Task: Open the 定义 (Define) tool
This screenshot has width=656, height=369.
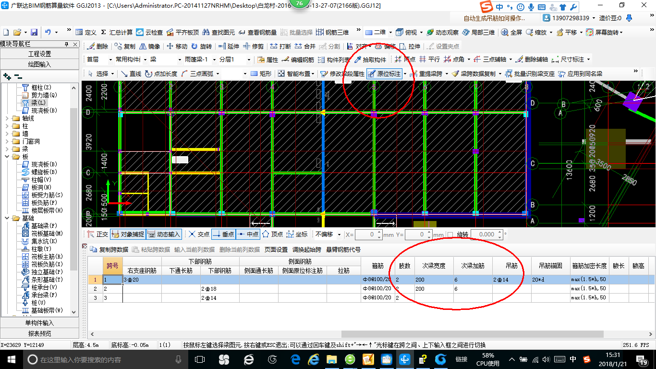Action: click(86, 32)
